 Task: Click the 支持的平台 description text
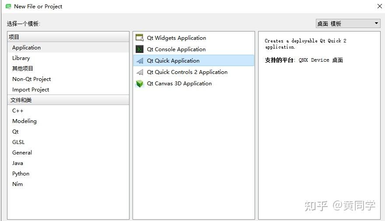(304, 60)
